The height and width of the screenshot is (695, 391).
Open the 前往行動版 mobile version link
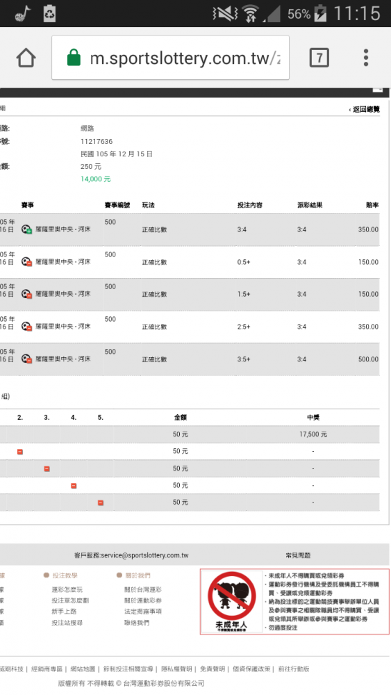294,669
